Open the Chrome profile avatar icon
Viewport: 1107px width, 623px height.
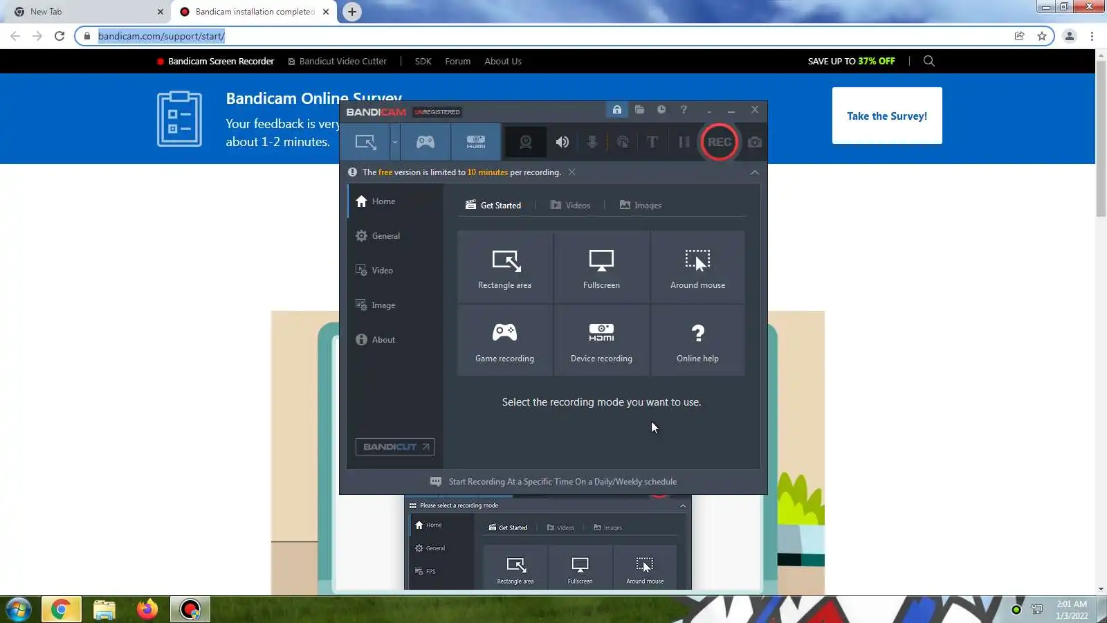click(x=1070, y=36)
